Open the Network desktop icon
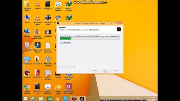The width and height of the screenshot is (180, 101). coord(27,33)
